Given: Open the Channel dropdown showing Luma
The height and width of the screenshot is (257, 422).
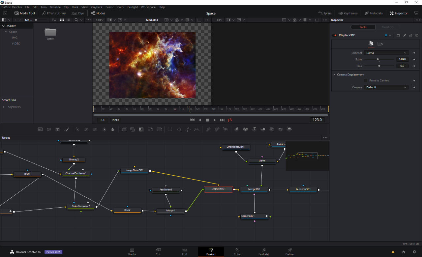Looking at the screenshot, I should [x=386, y=53].
